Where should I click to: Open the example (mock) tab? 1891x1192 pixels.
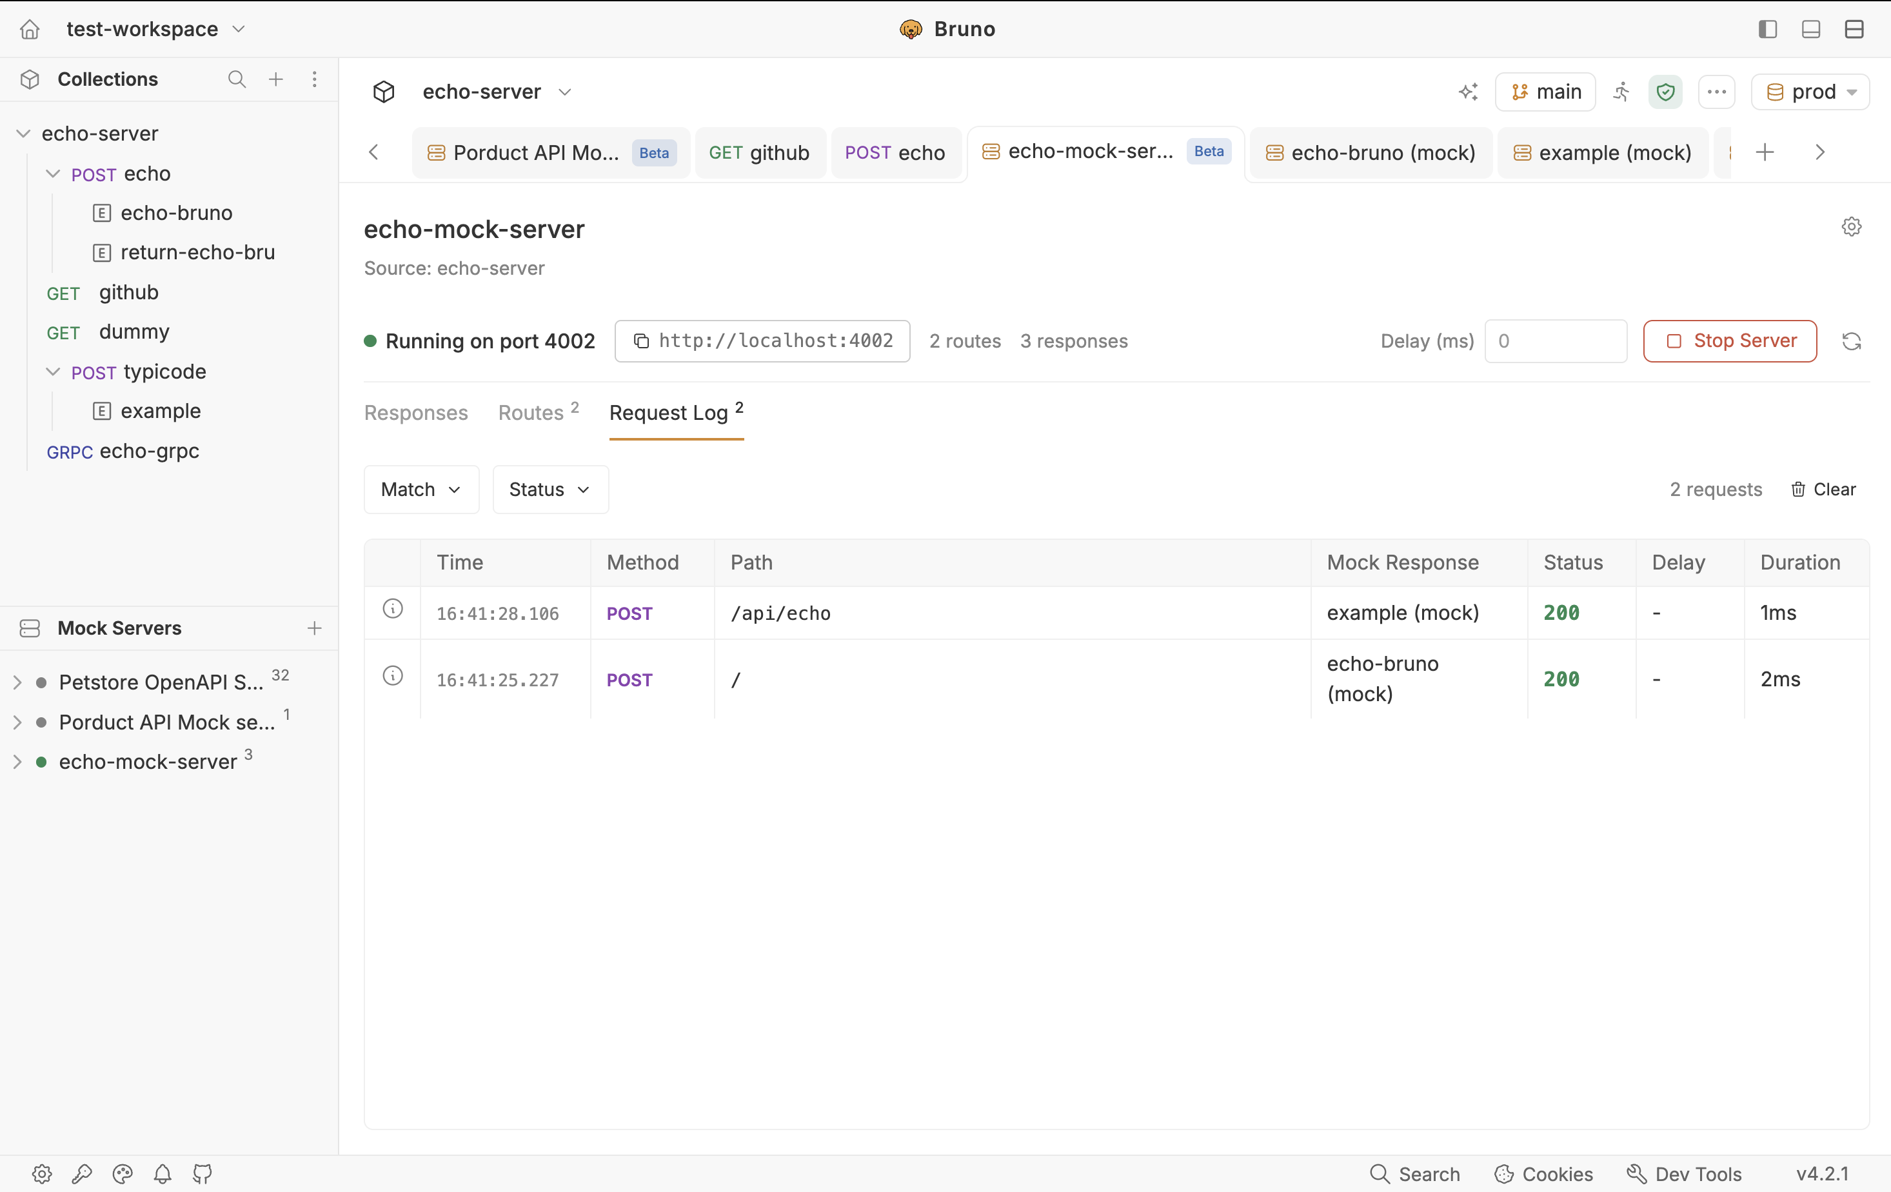pyautogui.click(x=1603, y=152)
